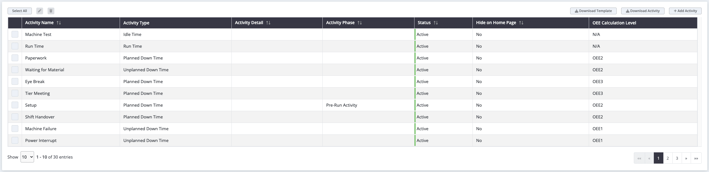Check the checkbox for the Machine Test row

click(x=15, y=34)
